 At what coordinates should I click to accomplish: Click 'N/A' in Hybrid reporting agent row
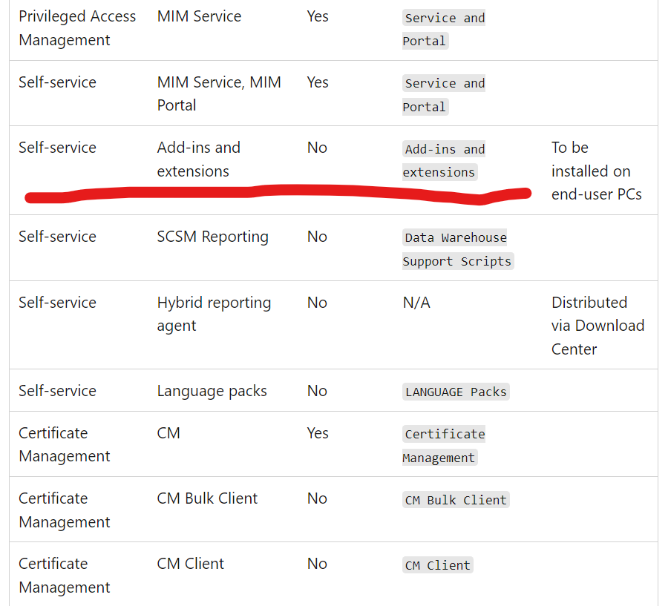(416, 303)
